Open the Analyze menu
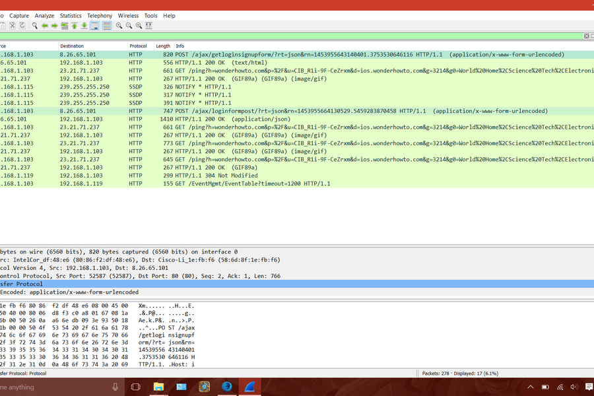Screen dimensions: 594x396 (44, 16)
